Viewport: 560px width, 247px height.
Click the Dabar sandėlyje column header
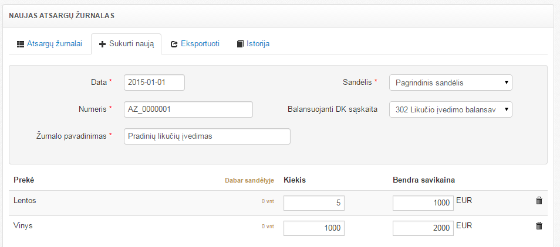coord(249,180)
